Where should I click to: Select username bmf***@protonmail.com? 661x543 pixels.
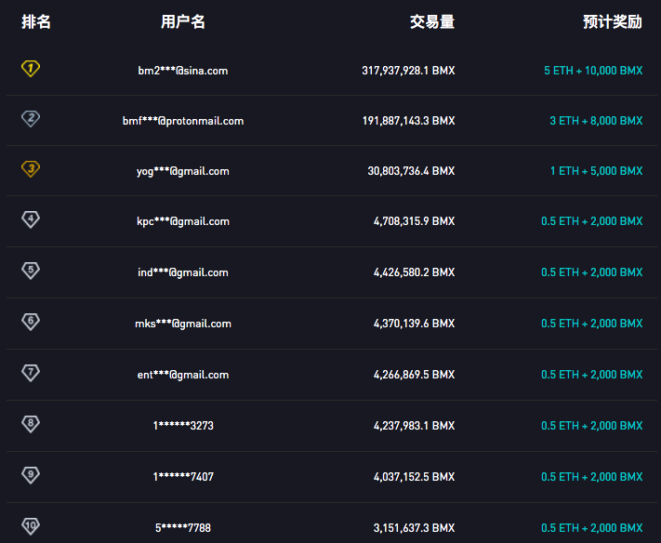[x=183, y=121]
